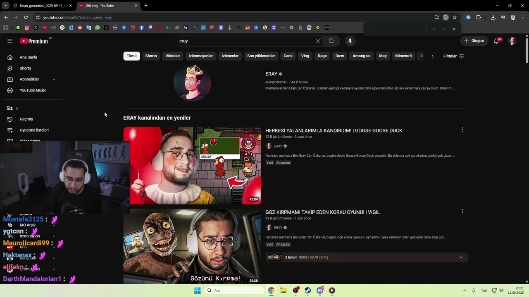Select the Among us filter chip
This screenshot has width=529, height=297.
click(362, 56)
